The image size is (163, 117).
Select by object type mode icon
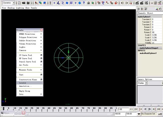40,3
